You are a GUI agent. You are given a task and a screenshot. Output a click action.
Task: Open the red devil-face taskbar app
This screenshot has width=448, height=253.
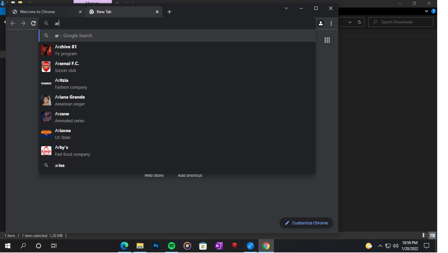tap(235, 246)
